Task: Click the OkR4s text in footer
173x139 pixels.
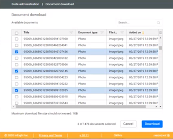Action: 118,135
